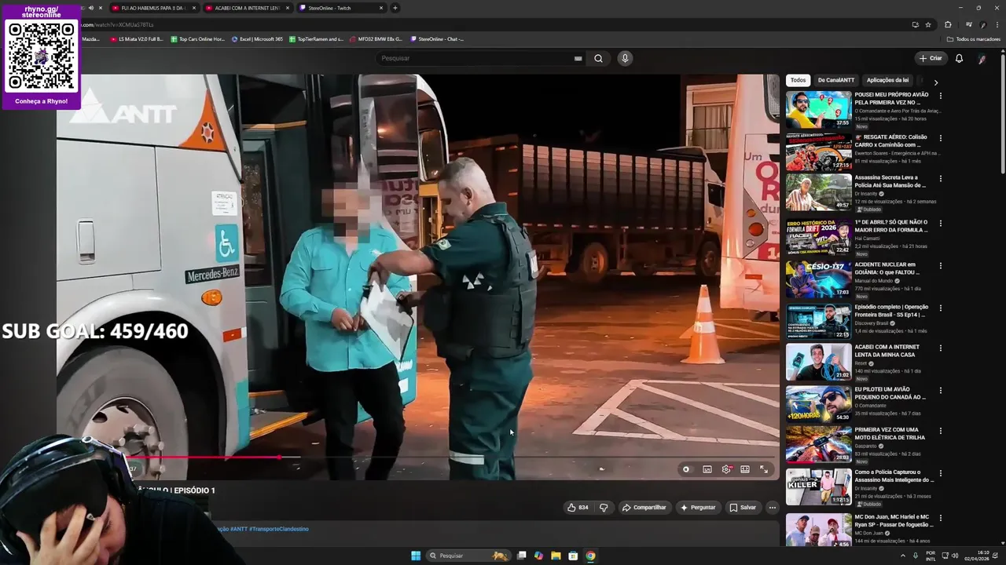Open the 'LS Miata V2.0 Full B...' bookmark

coord(136,38)
